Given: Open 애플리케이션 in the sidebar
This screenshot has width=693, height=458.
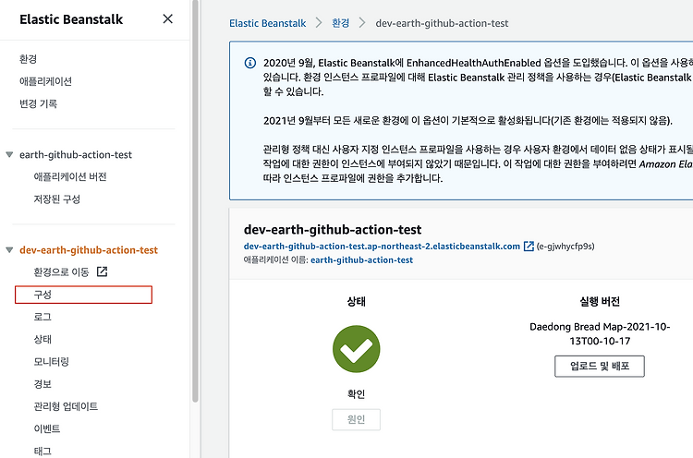Looking at the screenshot, I should coord(45,81).
